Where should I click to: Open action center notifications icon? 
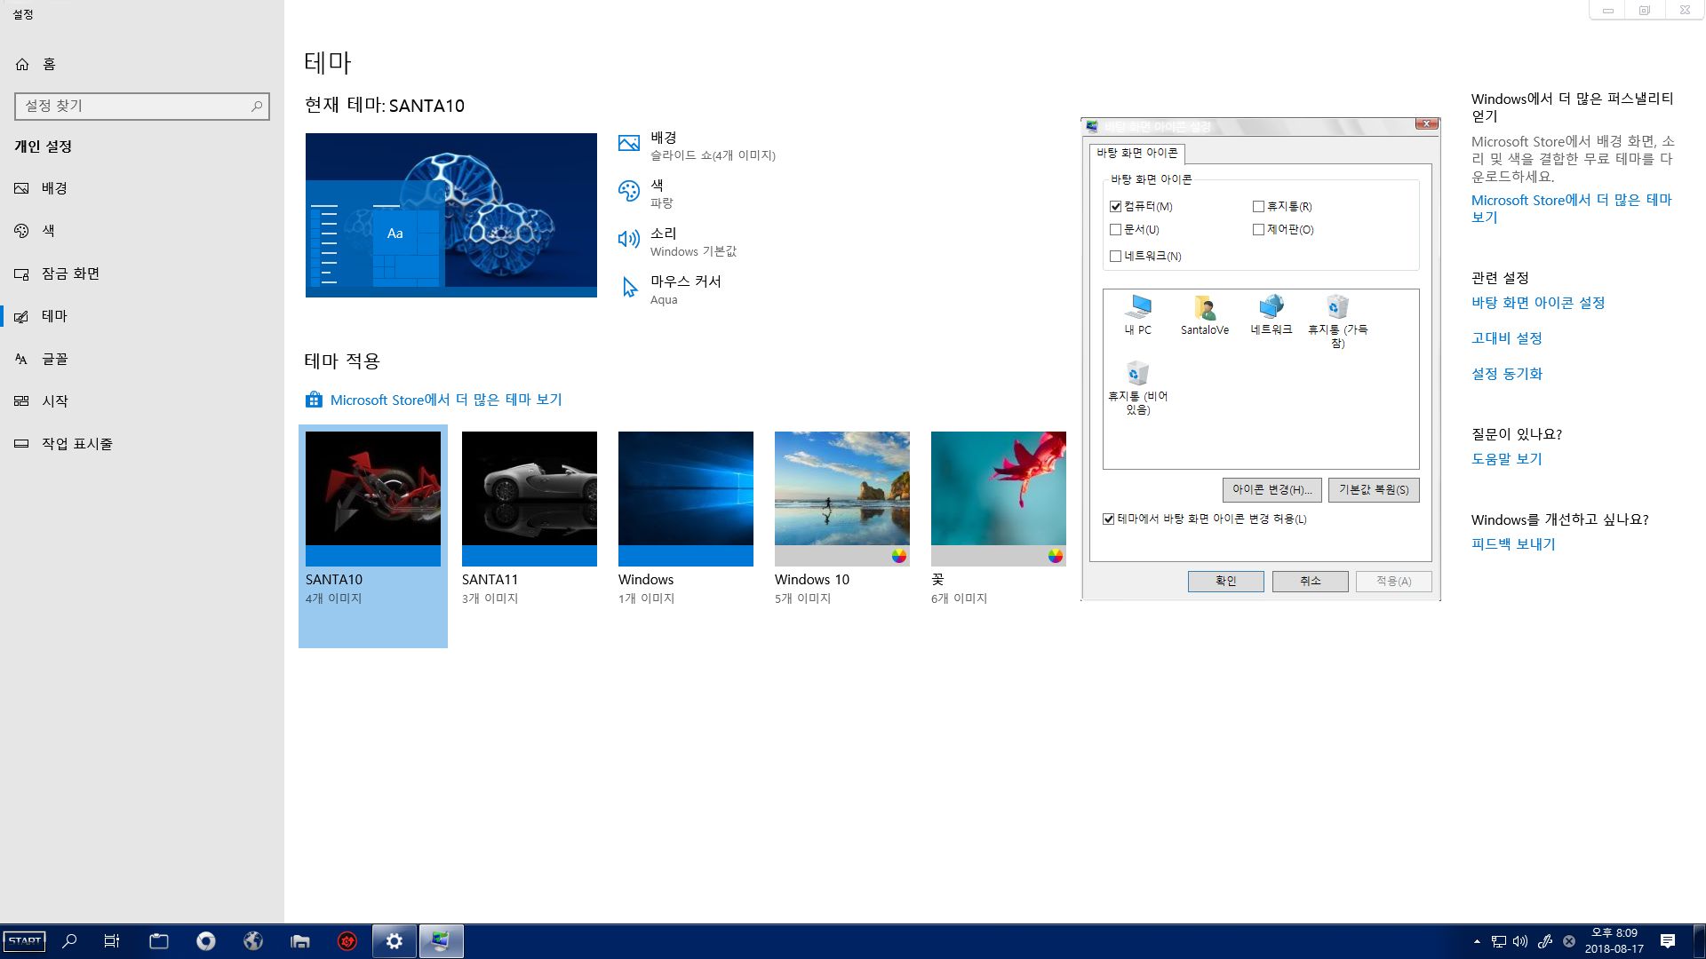coord(1668,941)
